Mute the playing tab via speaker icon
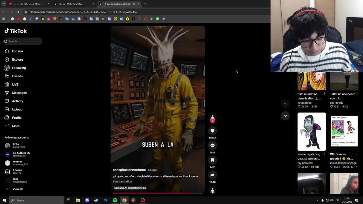 (134, 4)
